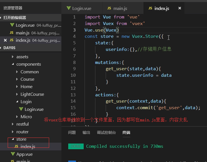The image size is (207, 162).
Task: Click "import Vuex from 'vuex'" on line 2
Action: (x=115, y=24)
